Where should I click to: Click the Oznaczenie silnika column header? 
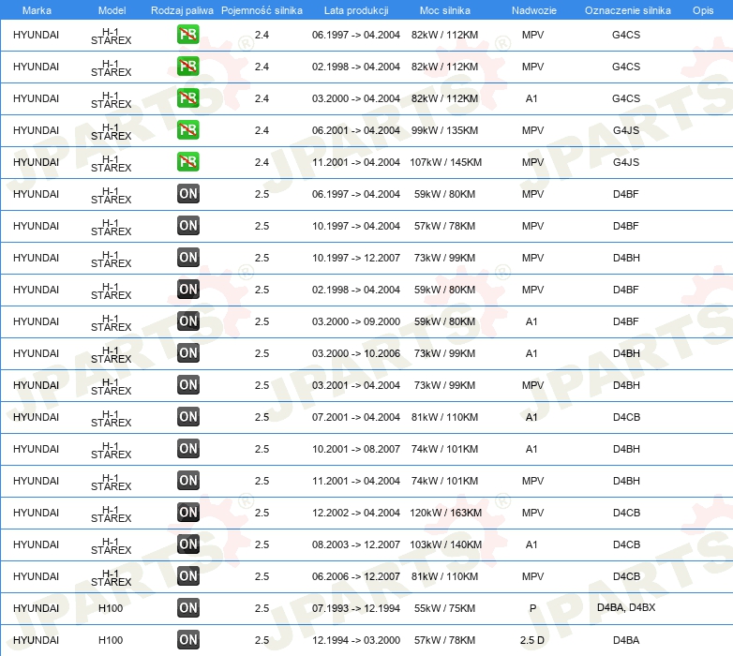click(627, 10)
